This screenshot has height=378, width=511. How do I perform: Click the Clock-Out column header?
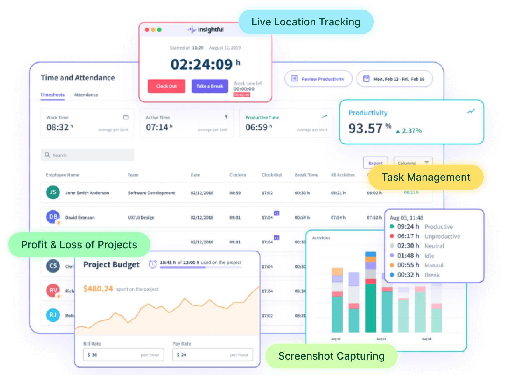point(272,175)
